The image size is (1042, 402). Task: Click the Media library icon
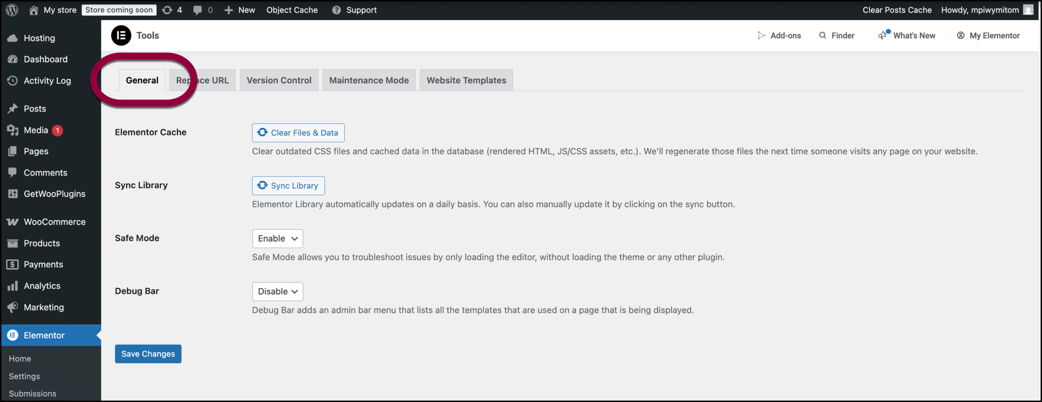click(x=13, y=130)
